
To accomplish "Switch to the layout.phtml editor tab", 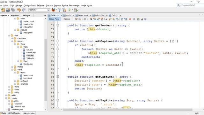I will click(83, 15).
